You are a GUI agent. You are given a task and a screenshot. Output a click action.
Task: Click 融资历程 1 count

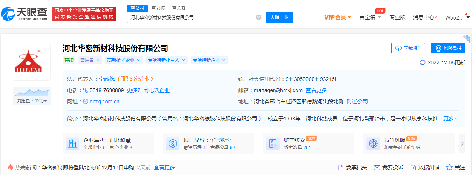(195, 148)
